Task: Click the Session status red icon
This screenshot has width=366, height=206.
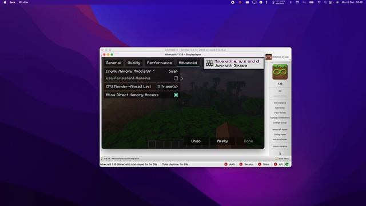Action: tap(241, 164)
